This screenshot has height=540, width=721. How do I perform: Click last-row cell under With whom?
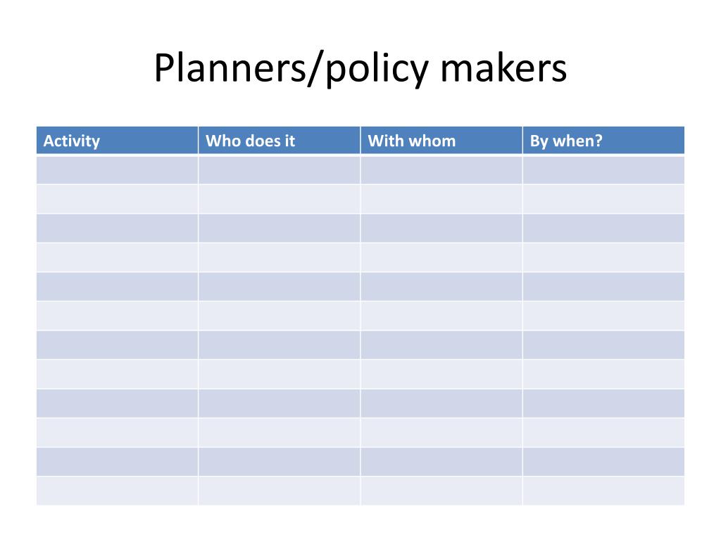click(441, 491)
